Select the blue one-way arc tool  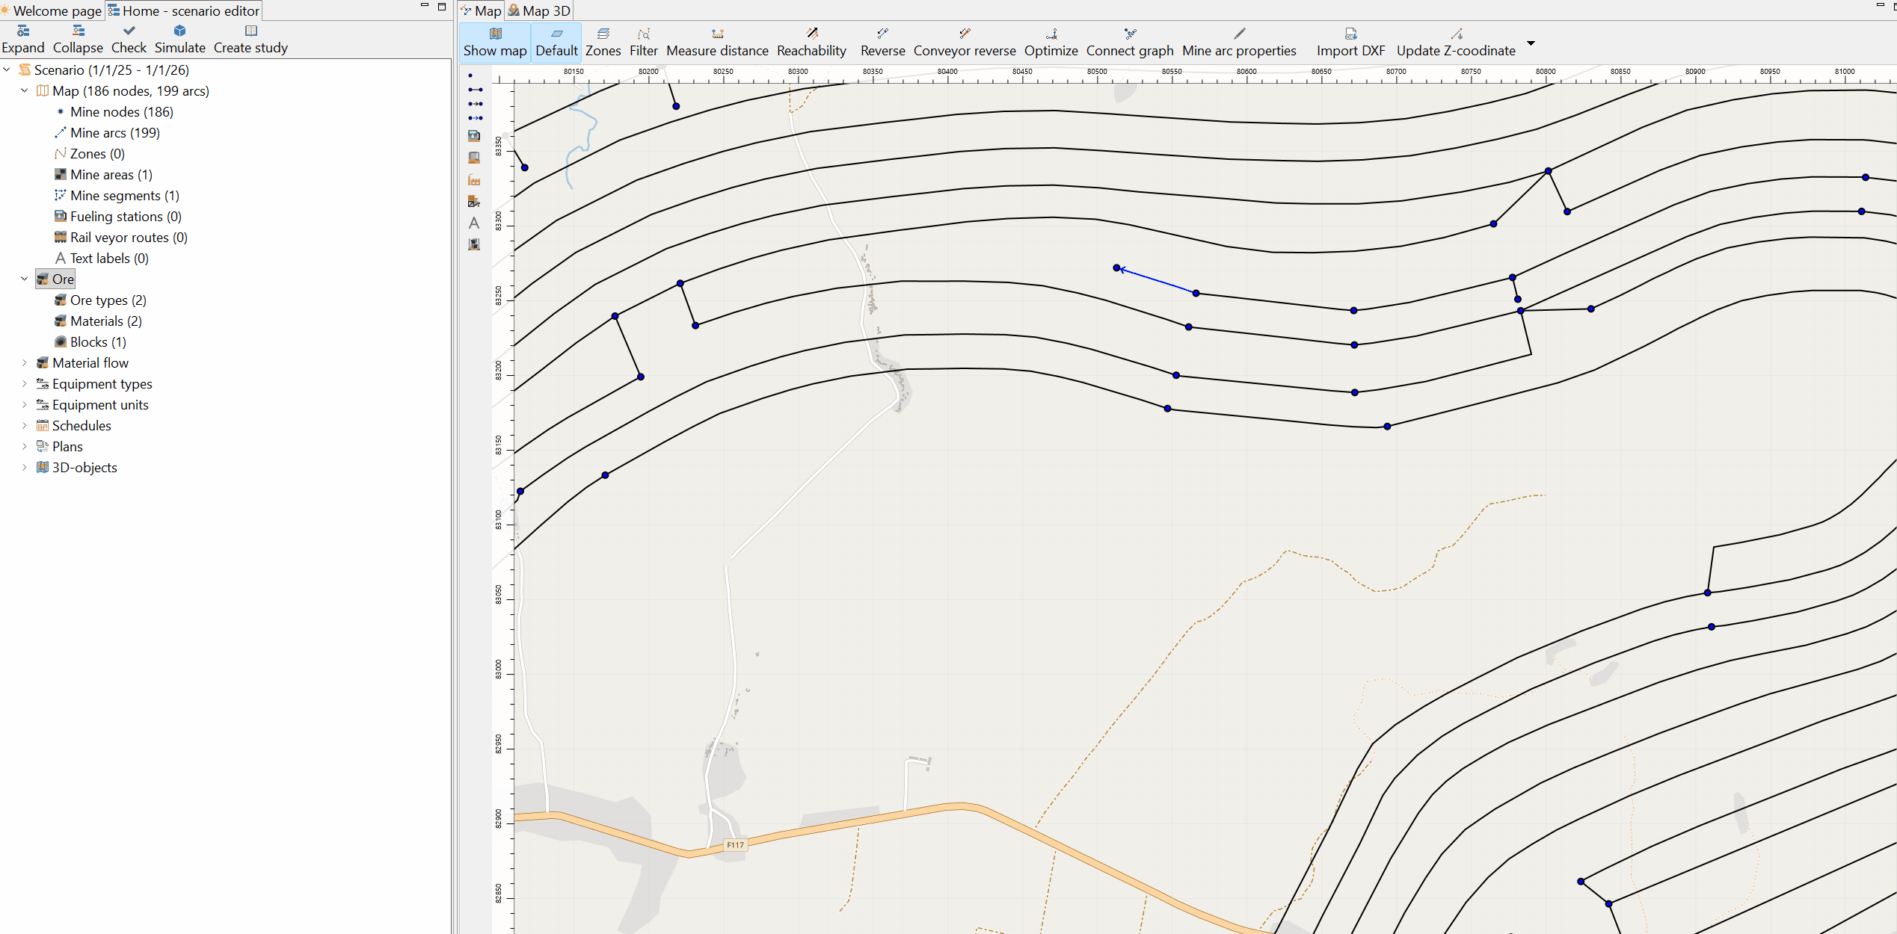(x=475, y=118)
